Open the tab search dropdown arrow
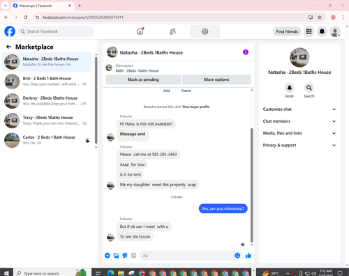This screenshot has height=276, width=349. tap(6, 6)
